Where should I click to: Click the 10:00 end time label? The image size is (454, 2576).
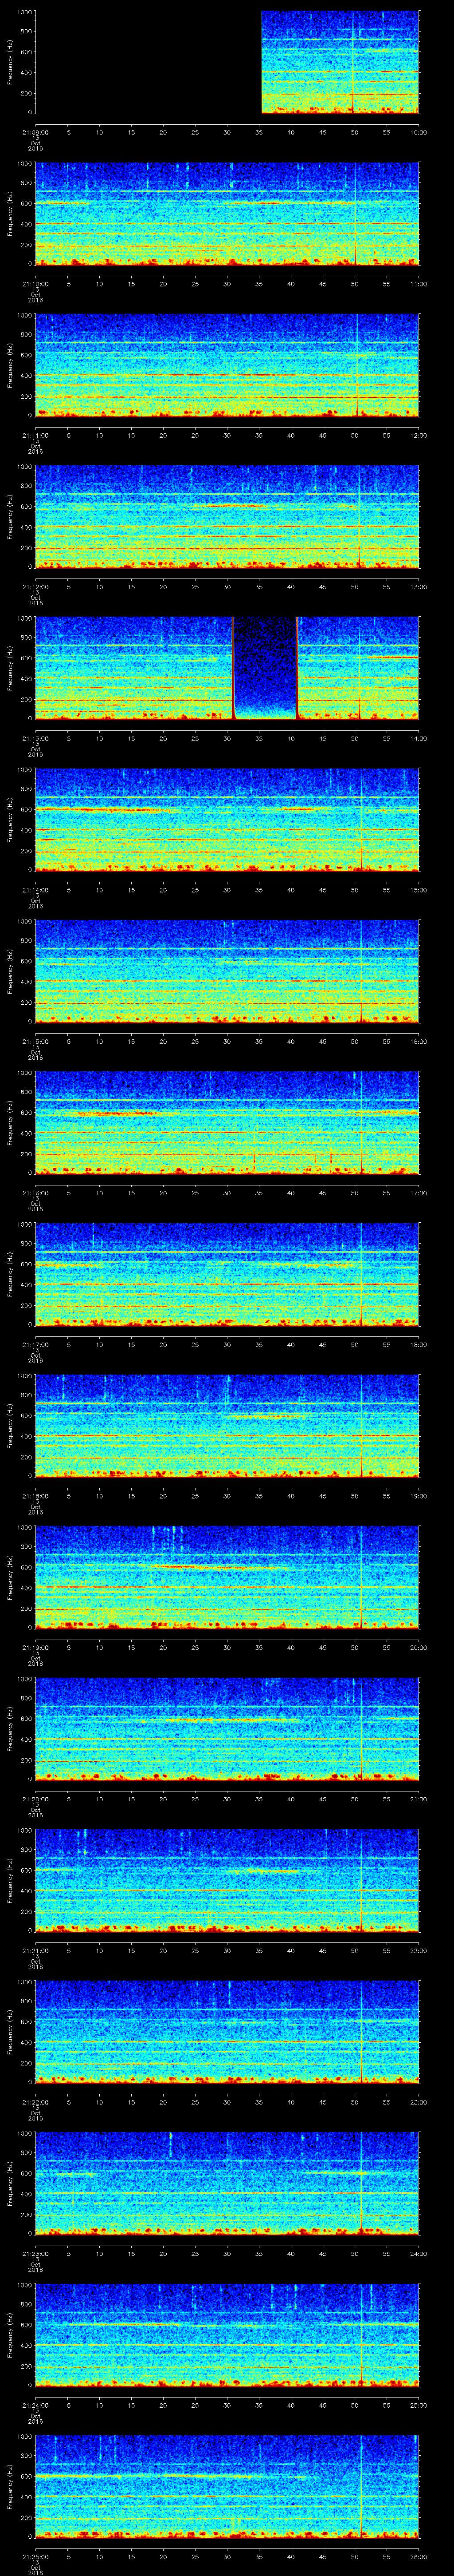pos(419,132)
